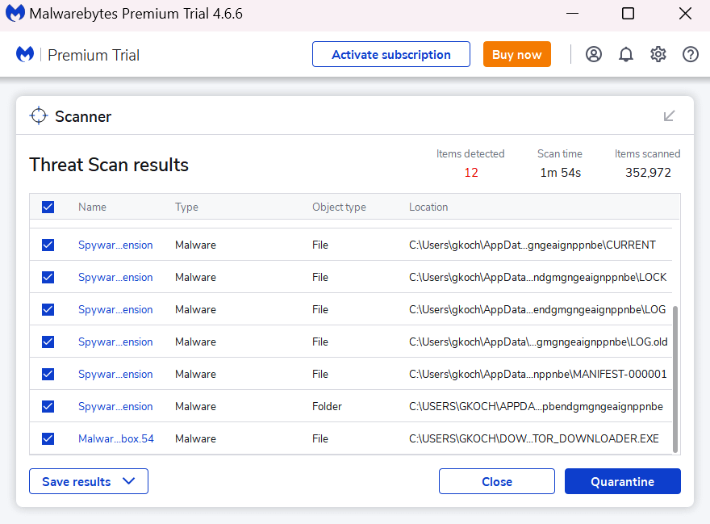Click the Scanner crosshair icon
Image resolution: width=710 pixels, height=524 pixels.
point(39,116)
